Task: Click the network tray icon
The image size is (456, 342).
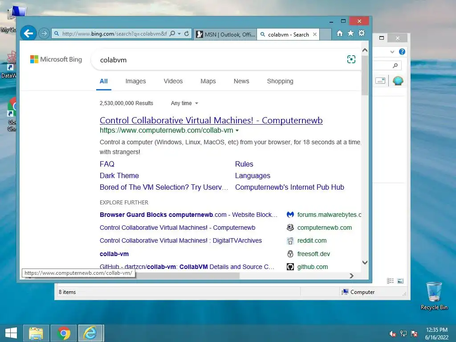Action: [403, 334]
